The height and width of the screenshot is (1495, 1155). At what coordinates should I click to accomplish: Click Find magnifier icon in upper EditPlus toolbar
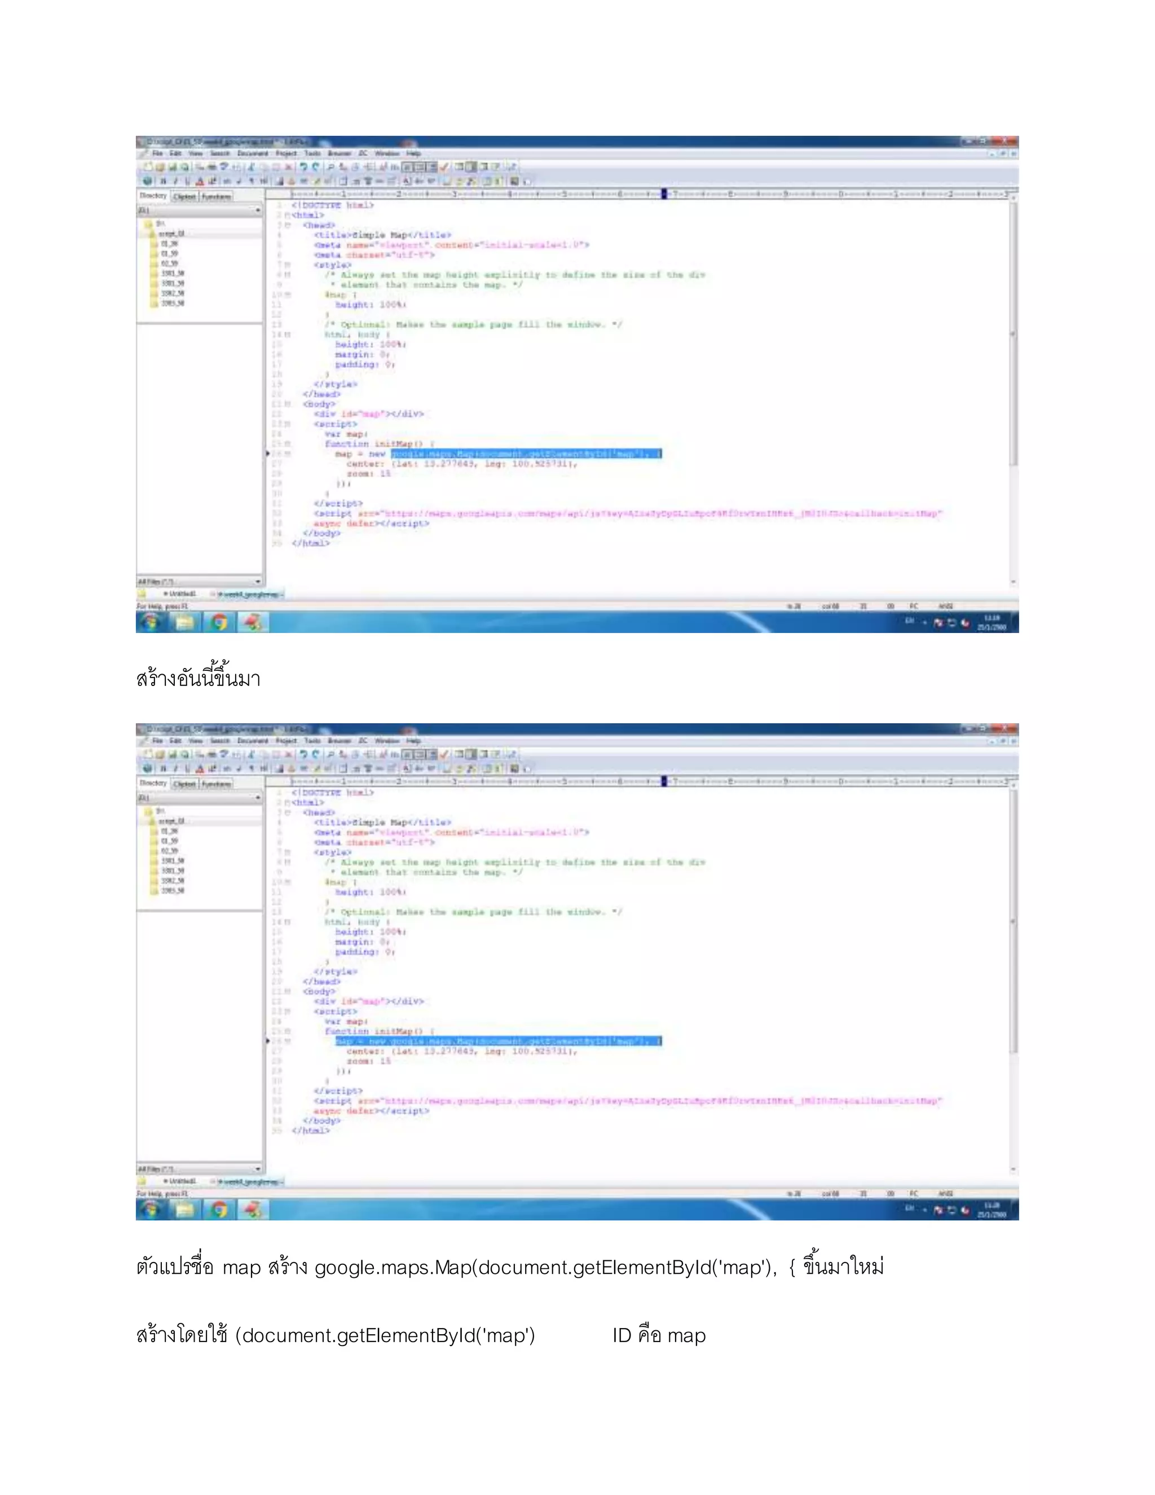331,166
